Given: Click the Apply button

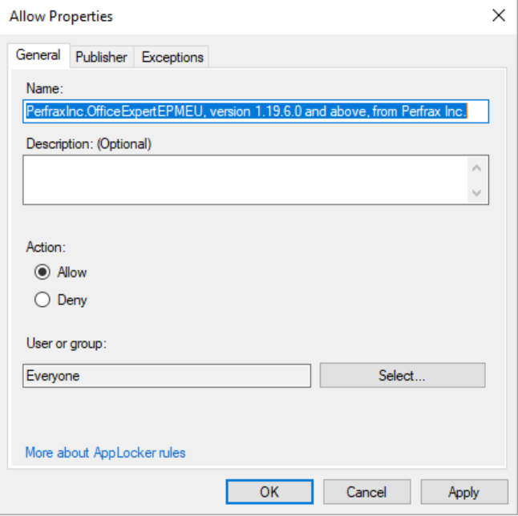Looking at the screenshot, I should (463, 492).
